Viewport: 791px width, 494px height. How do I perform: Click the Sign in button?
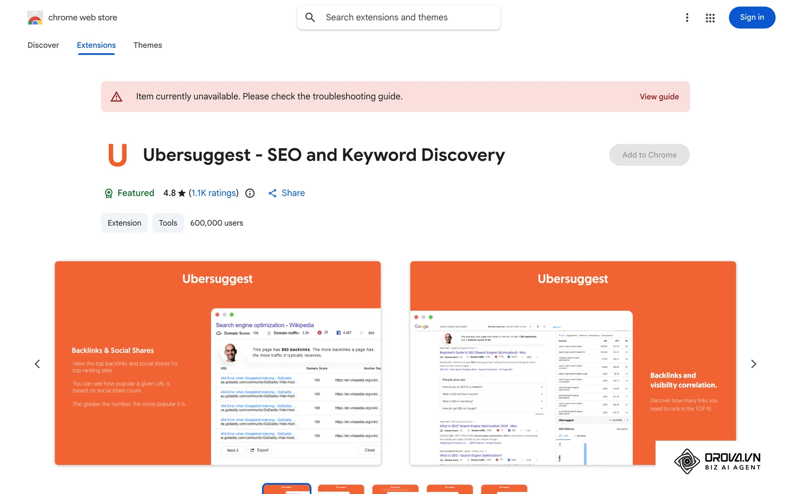[752, 17]
